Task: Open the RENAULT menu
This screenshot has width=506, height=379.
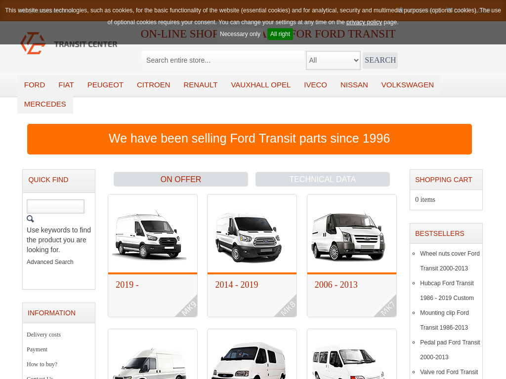Action: click(x=201, y=85)
